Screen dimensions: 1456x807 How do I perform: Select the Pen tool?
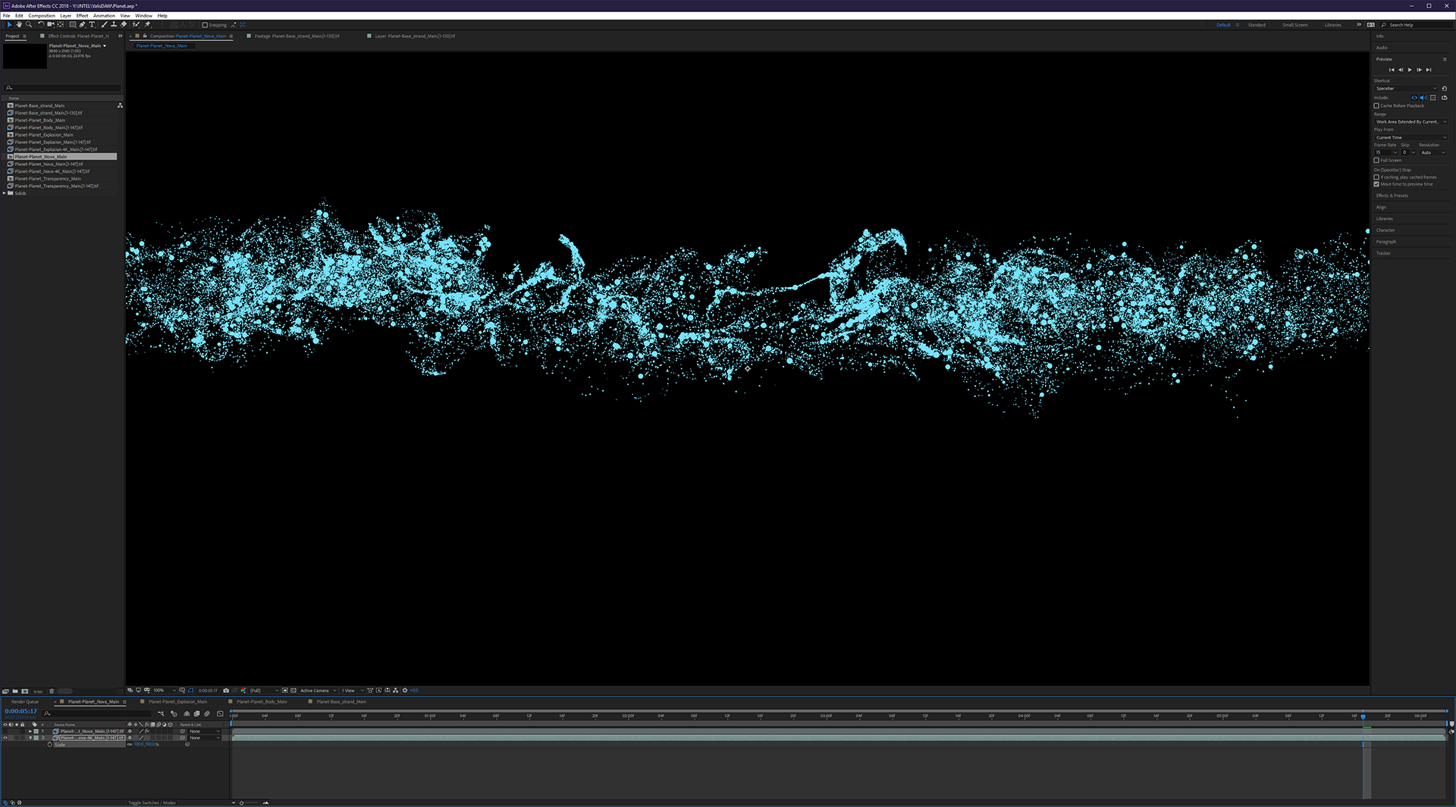82,24
